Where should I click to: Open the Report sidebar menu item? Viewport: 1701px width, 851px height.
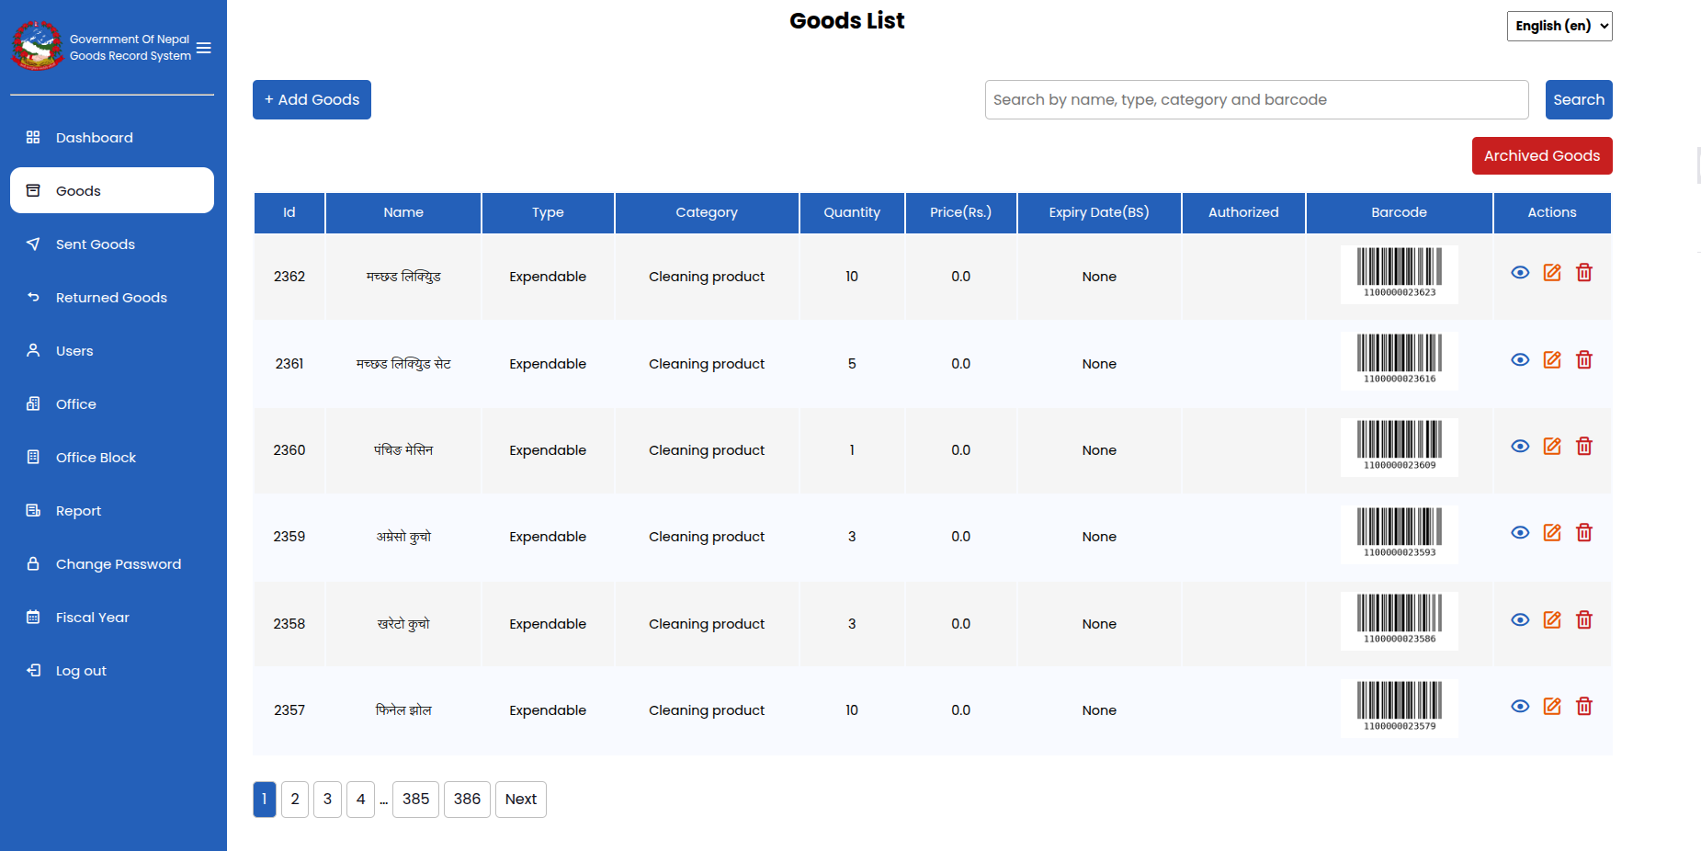(x=78, y=511)
